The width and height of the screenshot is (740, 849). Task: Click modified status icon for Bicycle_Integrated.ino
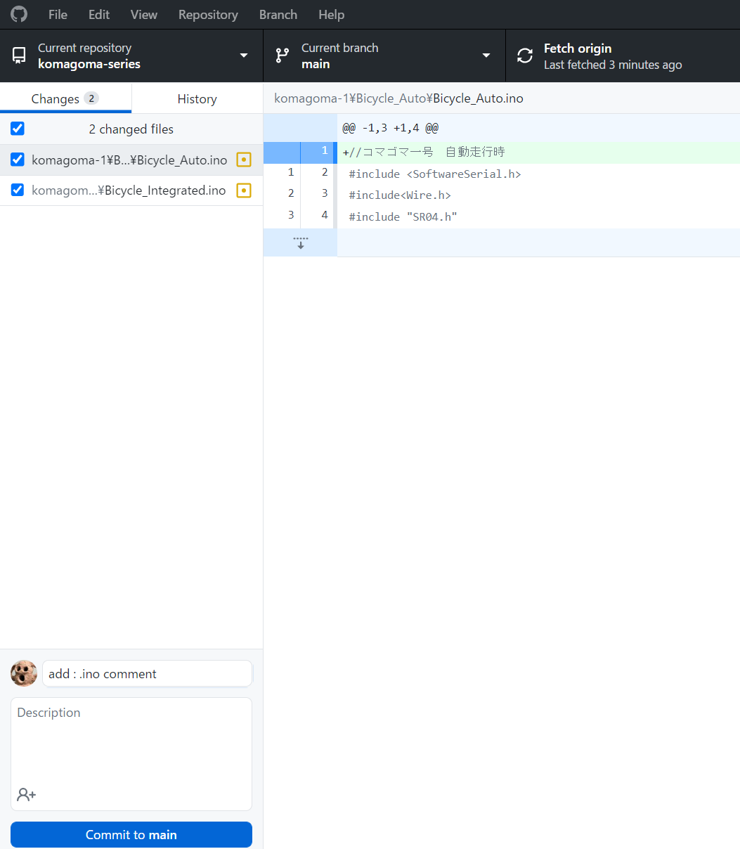click(x=244, y=190)
